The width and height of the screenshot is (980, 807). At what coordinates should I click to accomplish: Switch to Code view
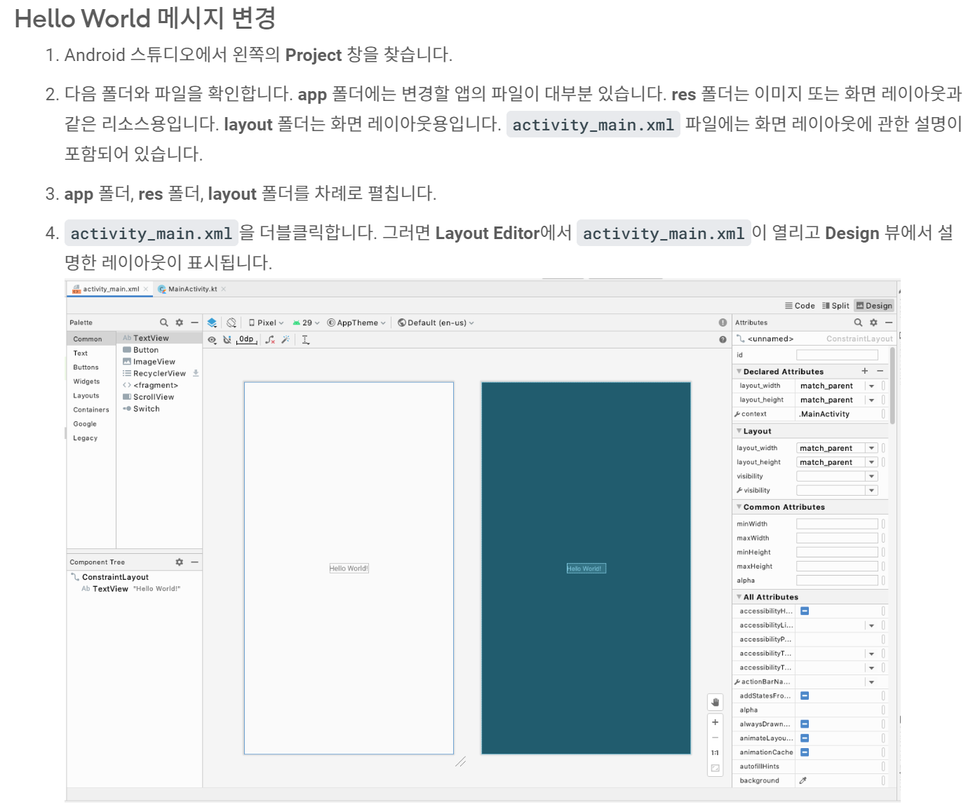coord(800,306)
